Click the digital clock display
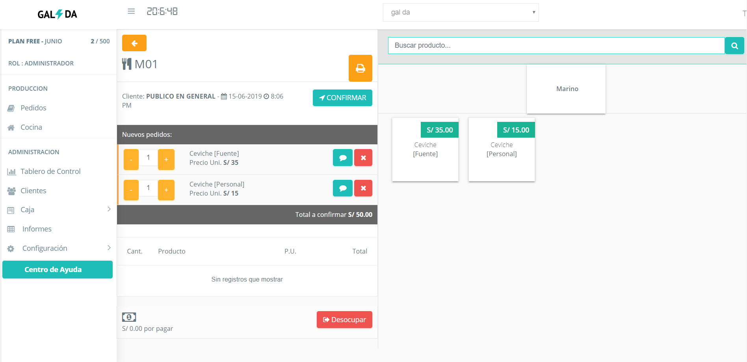The width and height of the screenshot is (747, 362). (162, 11)
